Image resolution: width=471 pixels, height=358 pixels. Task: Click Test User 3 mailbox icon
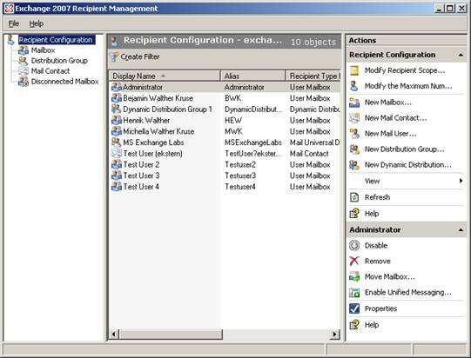tap(117, 176)
